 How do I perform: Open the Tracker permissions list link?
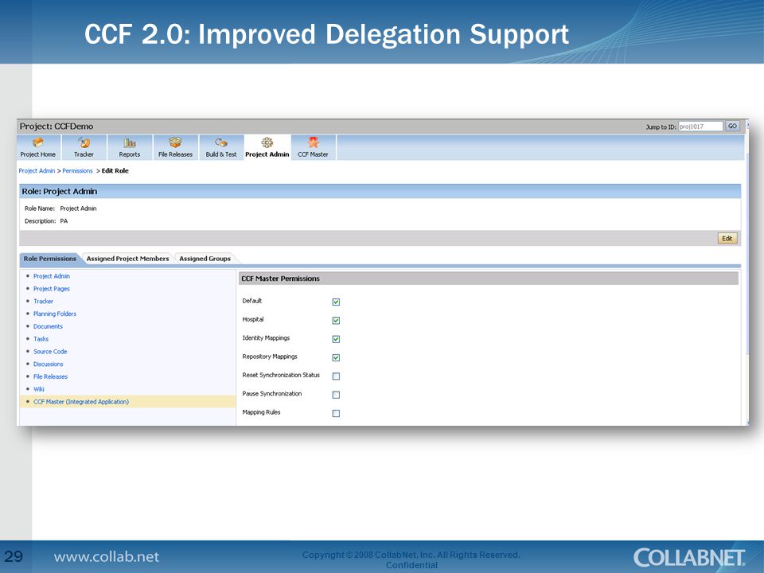click(x=43, y=302)
